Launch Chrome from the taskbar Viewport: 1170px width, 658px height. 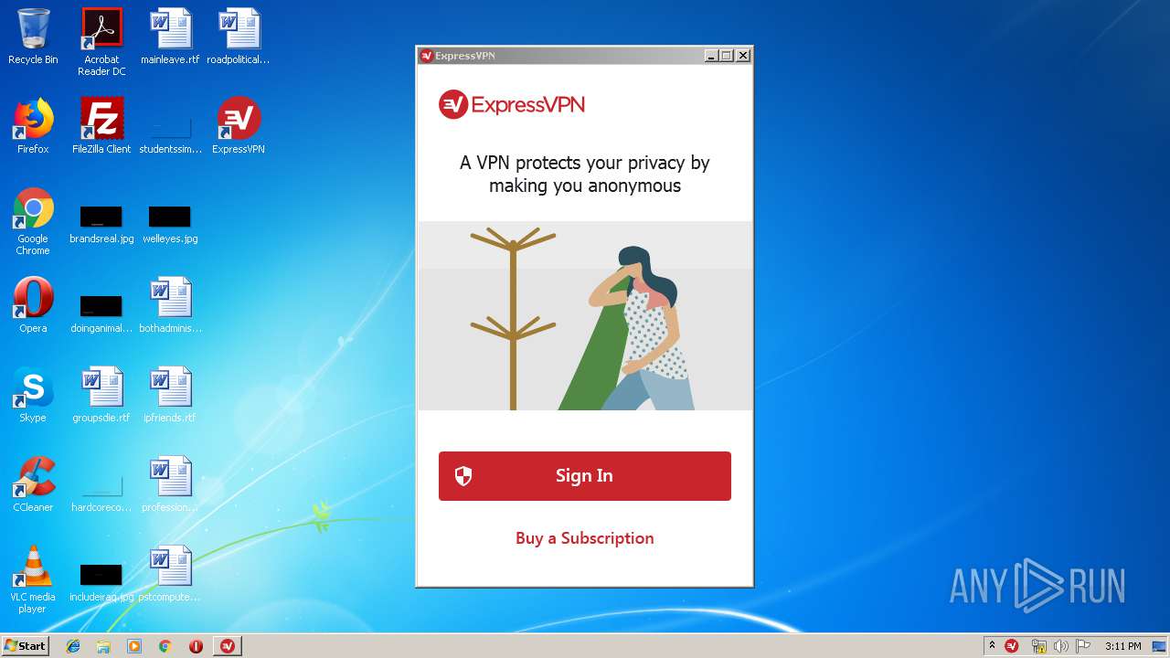click(x=165, y=646)
